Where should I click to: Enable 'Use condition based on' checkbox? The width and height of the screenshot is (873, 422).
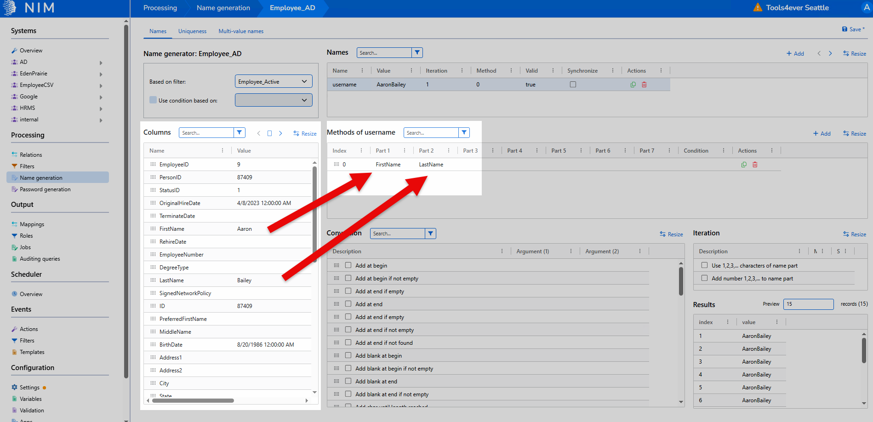click(x=154, y=100)
